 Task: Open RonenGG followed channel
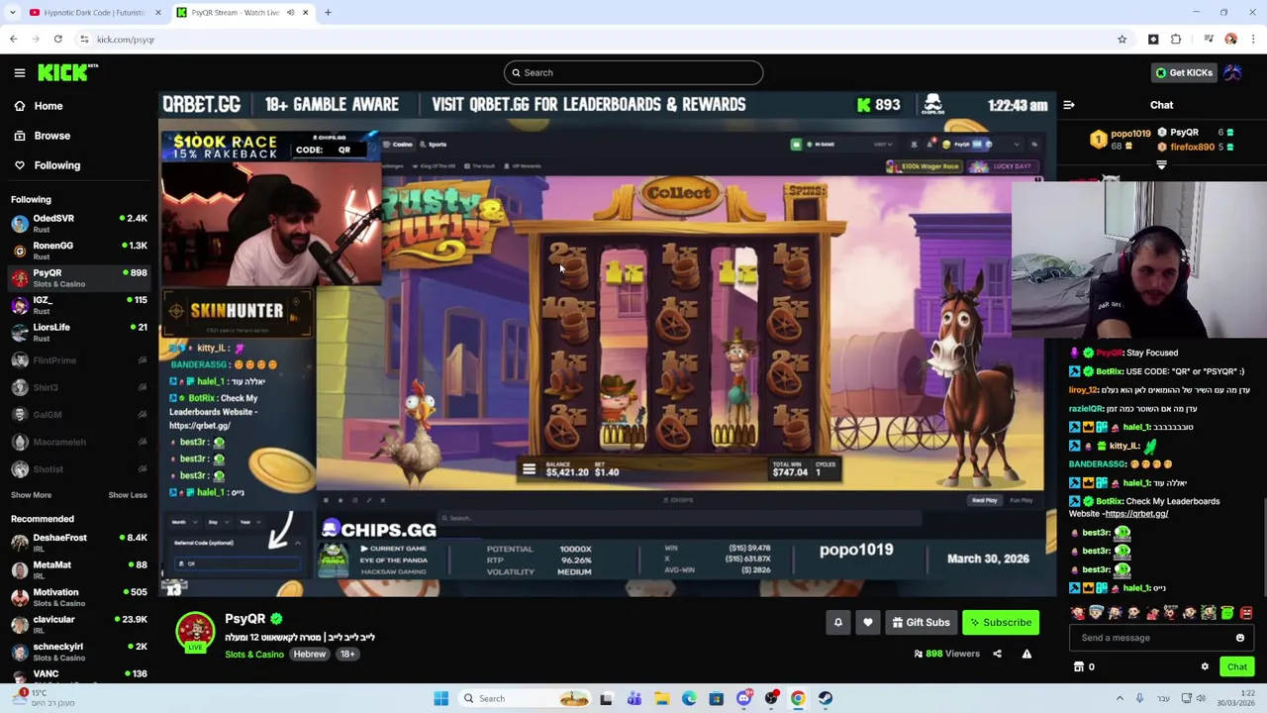click(79, 251)
